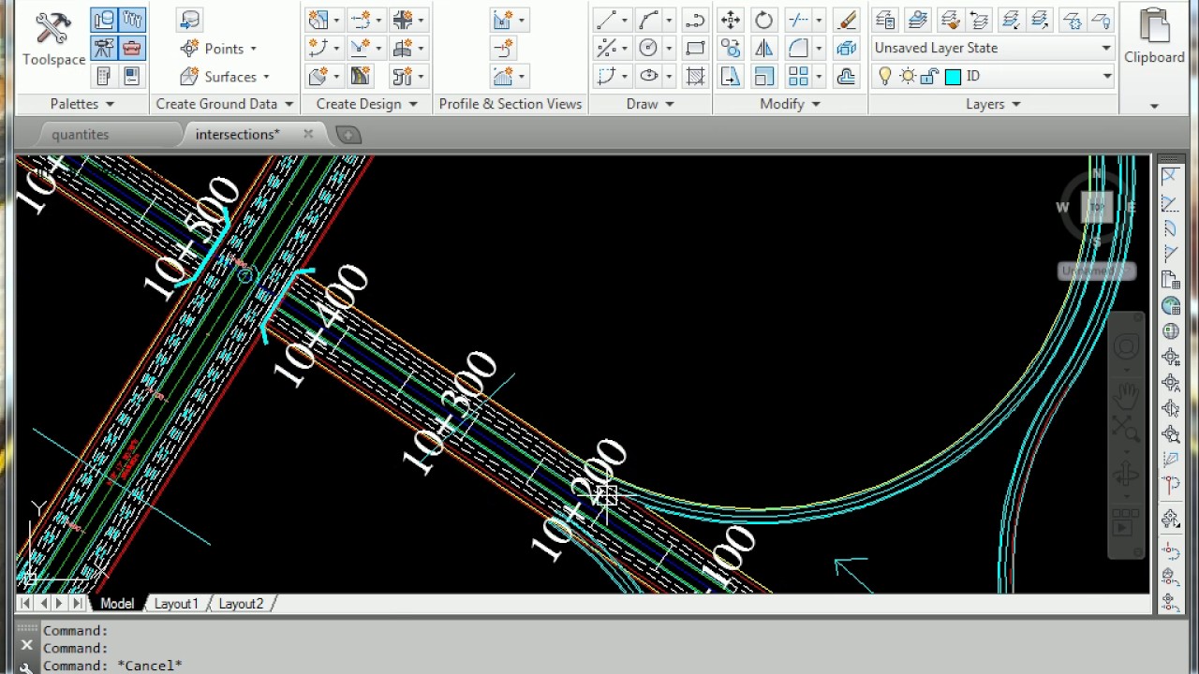This screenshot has height=674, width=1199.
Task: Click the Pan hand on navigation bar
Action: 1126,393
